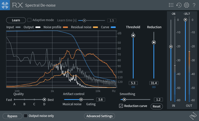Uncheck the Reduction curve checkbox
This screenshot has width=199, height=121.
(x=121, y=106)
